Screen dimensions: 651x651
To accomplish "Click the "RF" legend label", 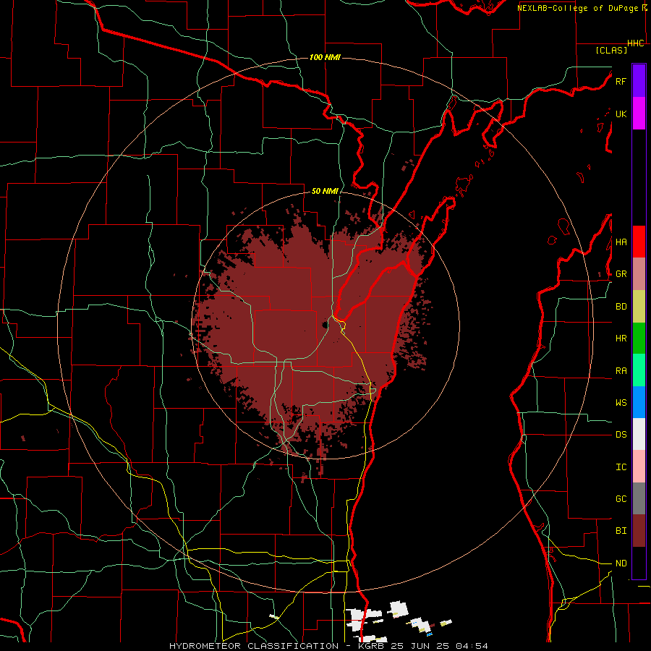I will coord(621,81).
